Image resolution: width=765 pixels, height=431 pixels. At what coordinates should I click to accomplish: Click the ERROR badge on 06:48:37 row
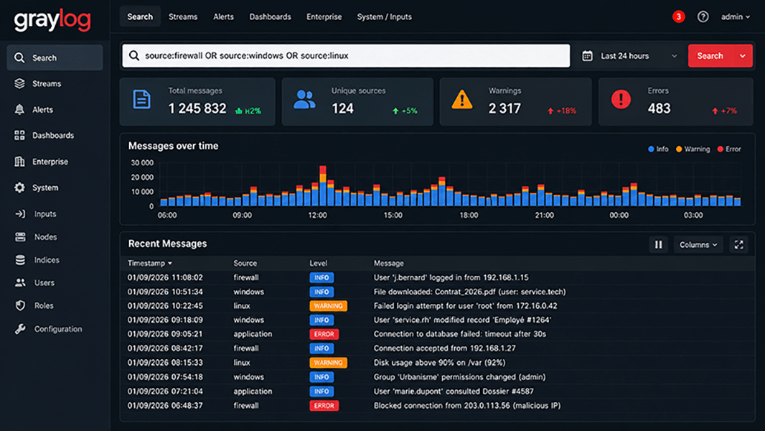324,406
